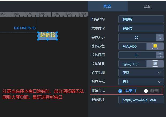Select the 本窗口 radio button

(120, 91)
